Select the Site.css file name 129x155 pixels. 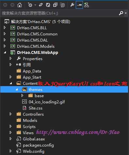point(36,108)
